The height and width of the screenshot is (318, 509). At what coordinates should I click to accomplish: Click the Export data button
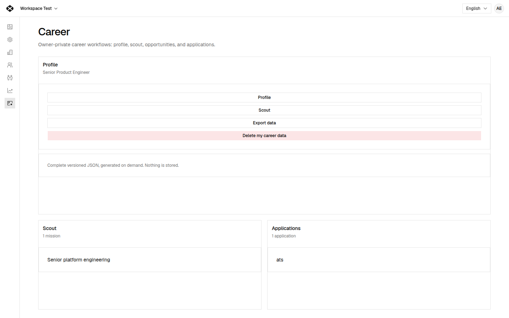point(264,123)
